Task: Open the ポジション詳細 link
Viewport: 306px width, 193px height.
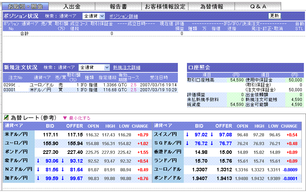Action: [x=124, y=16]
